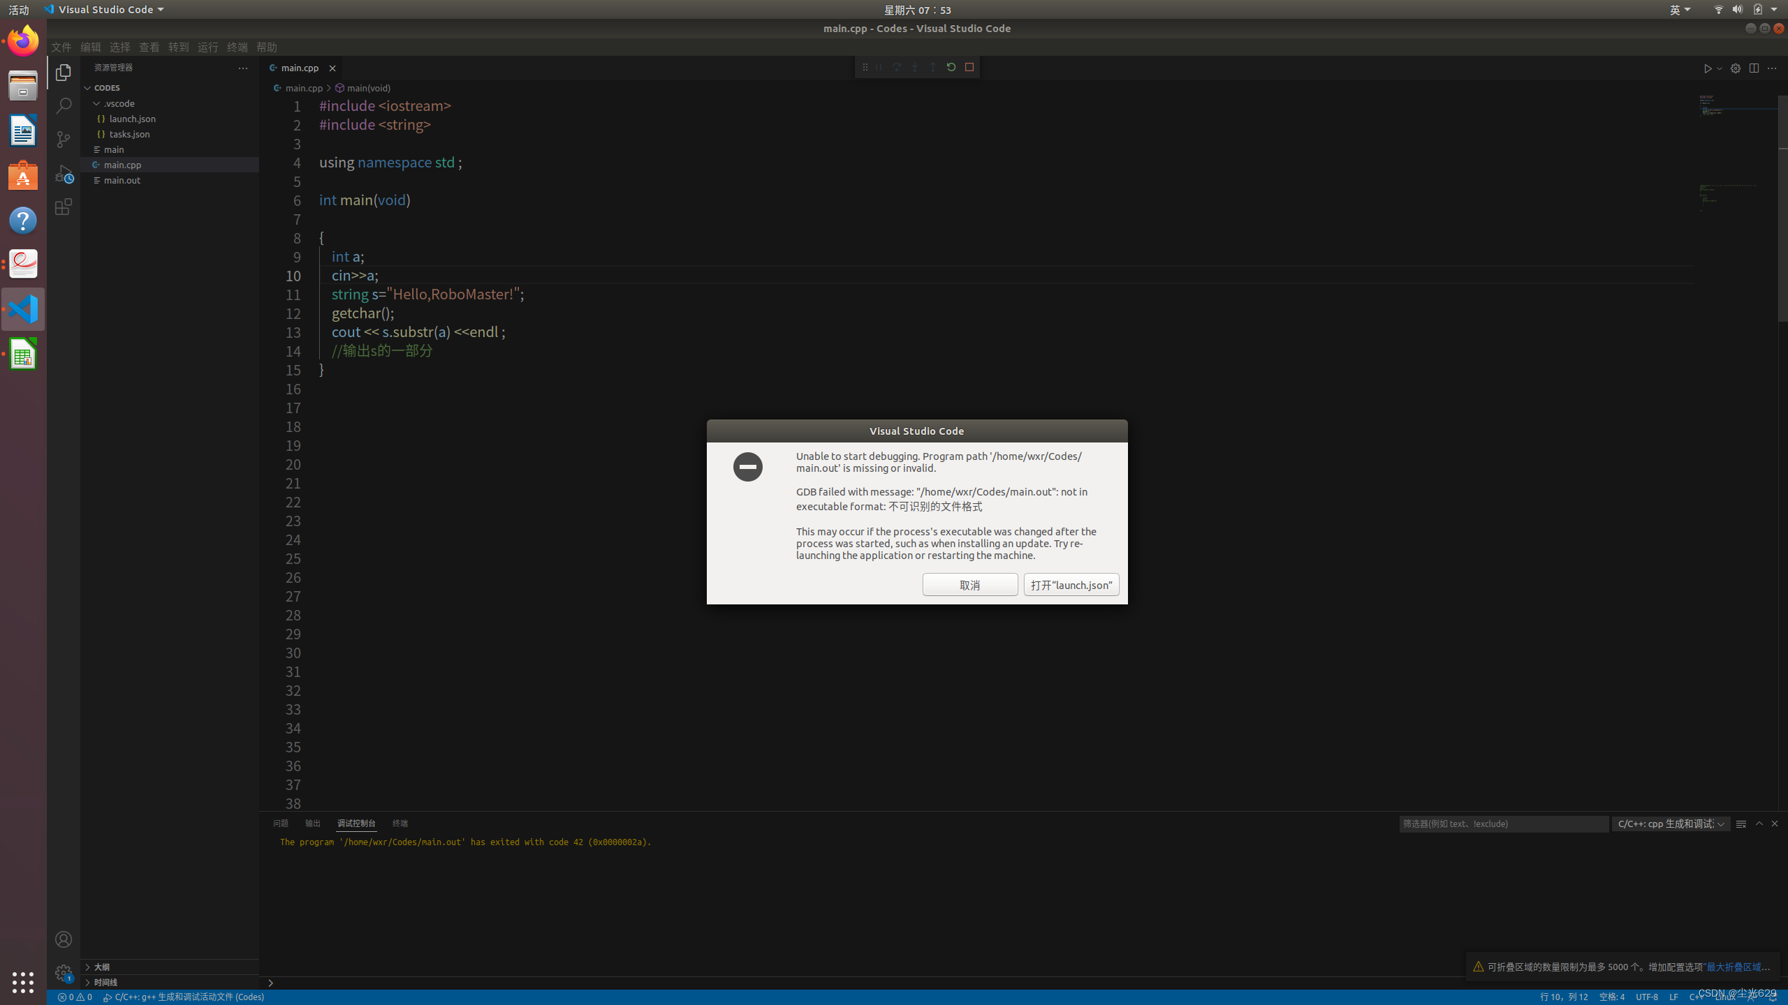The height and width of the screenshot is (1005, 1788).
Task: Clear the debug console output
Action: [x=1741, y=824]
